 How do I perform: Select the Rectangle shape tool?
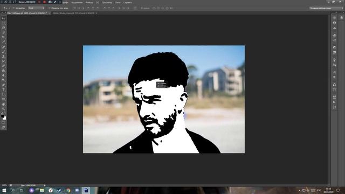(3, 99)
